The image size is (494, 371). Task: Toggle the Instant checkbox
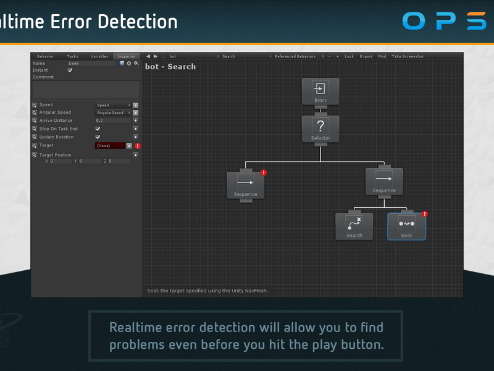point(70,70)
